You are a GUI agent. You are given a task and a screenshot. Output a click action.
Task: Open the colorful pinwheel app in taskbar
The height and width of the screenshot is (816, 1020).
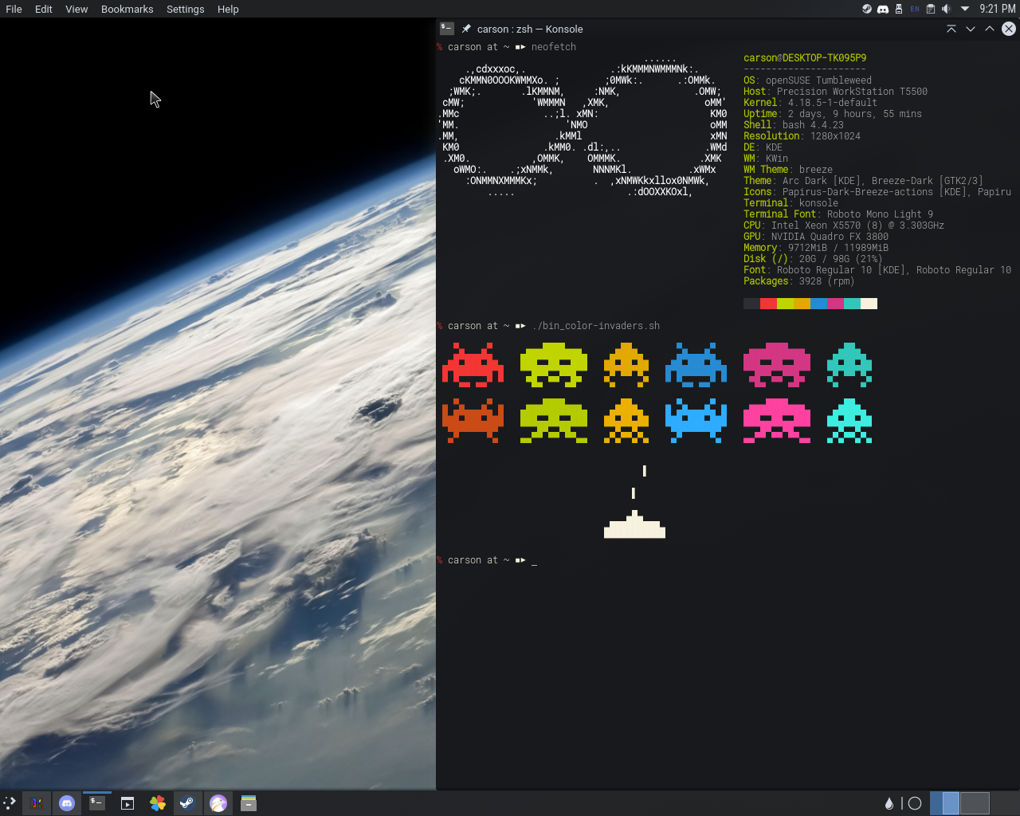pyautogui.click(x=158, y=803)
